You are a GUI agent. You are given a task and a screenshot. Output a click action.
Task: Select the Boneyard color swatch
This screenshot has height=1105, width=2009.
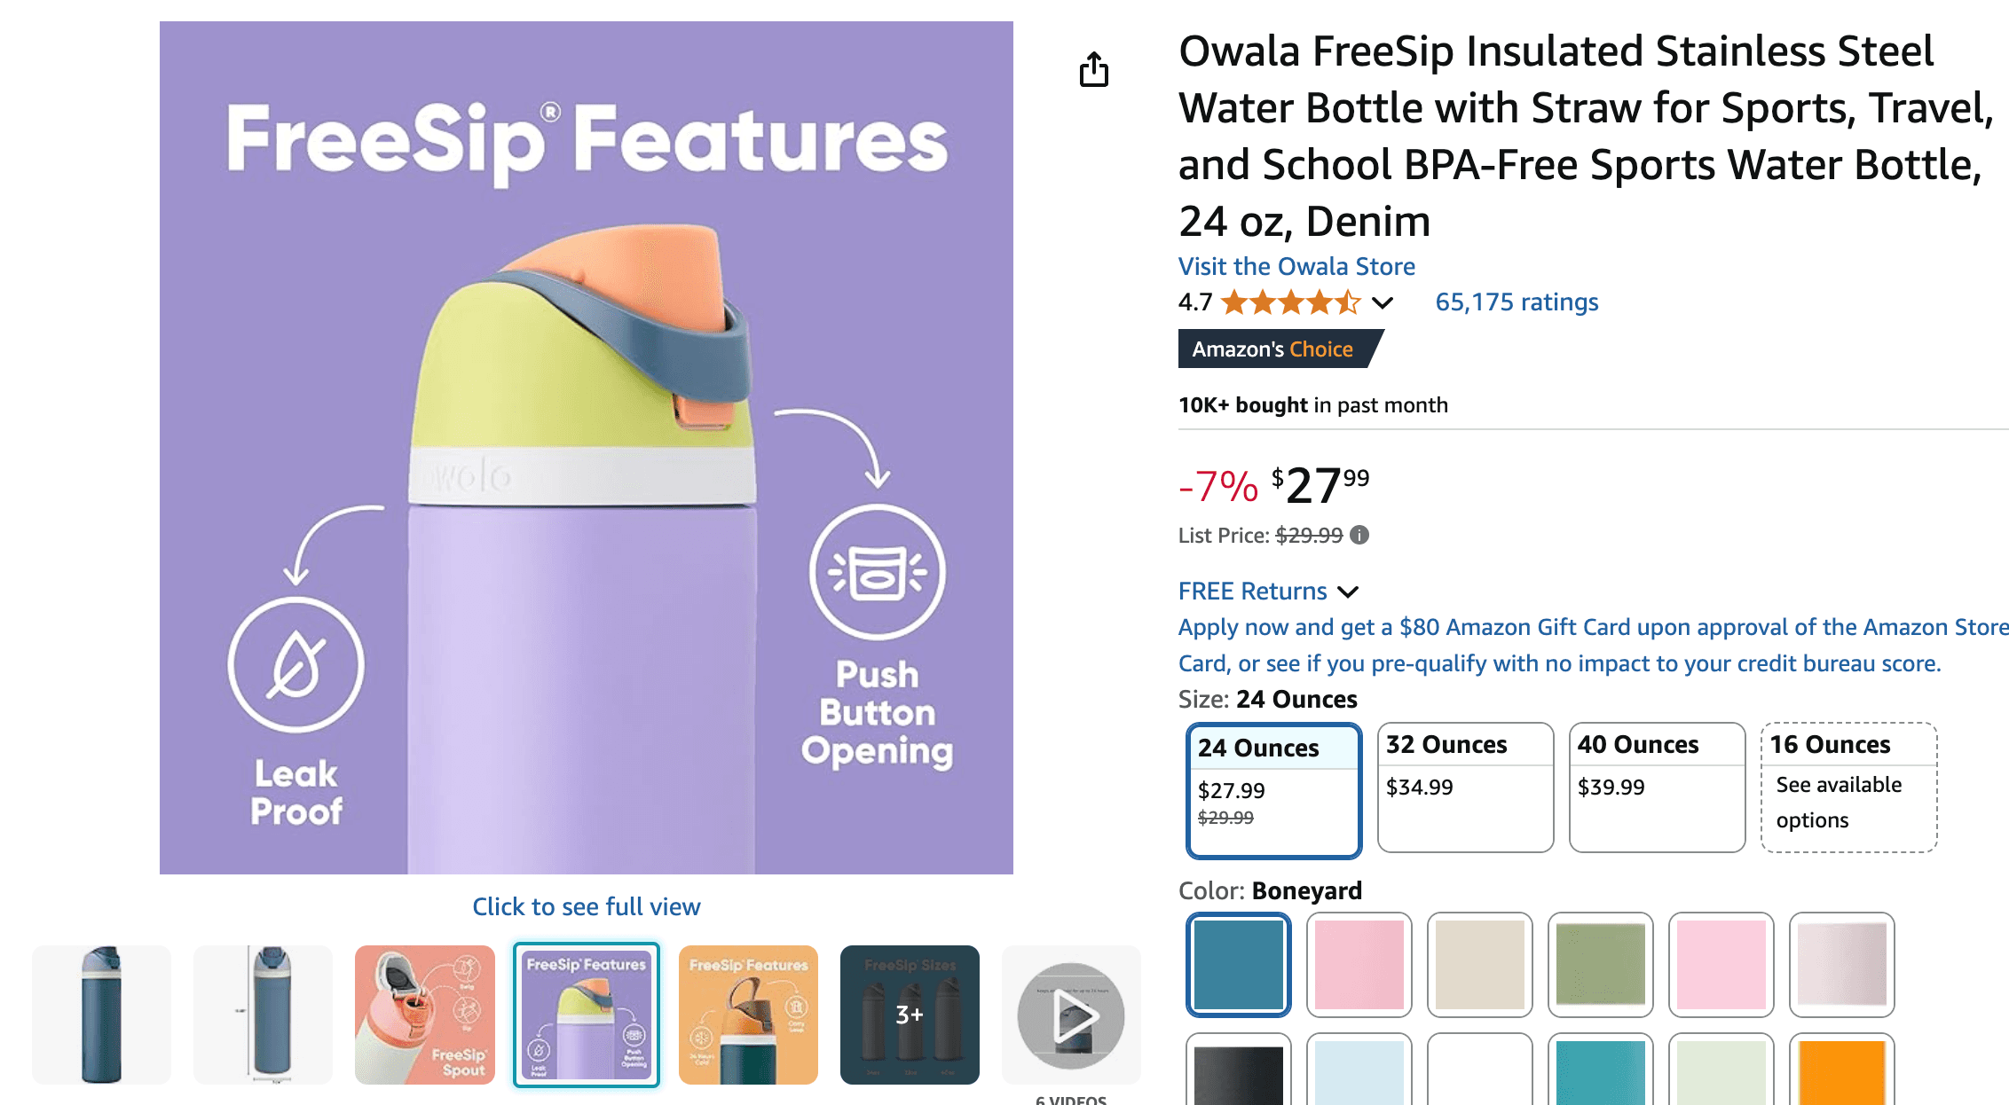point(1237,965)
